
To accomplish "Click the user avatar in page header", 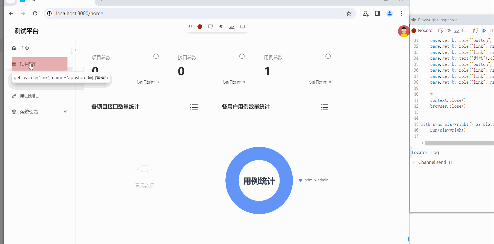I will (x=403, y=31).
